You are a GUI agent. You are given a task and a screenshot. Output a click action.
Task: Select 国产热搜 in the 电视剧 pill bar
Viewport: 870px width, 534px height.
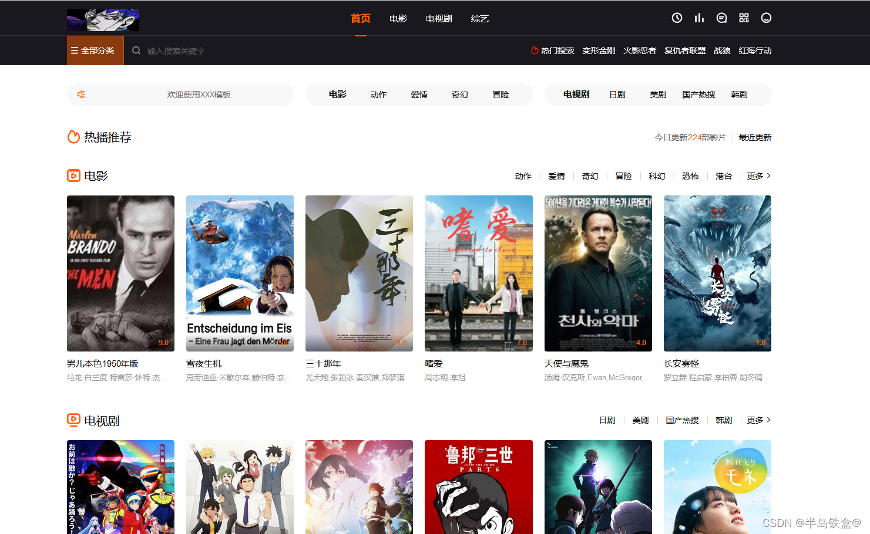(x=698, y=94)
